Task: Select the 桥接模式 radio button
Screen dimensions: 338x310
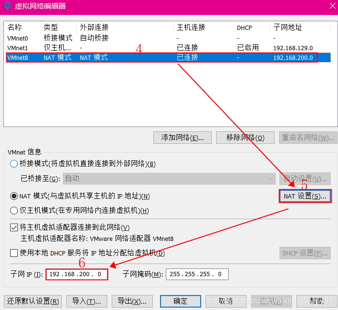Action: click(x=14, y=164)
